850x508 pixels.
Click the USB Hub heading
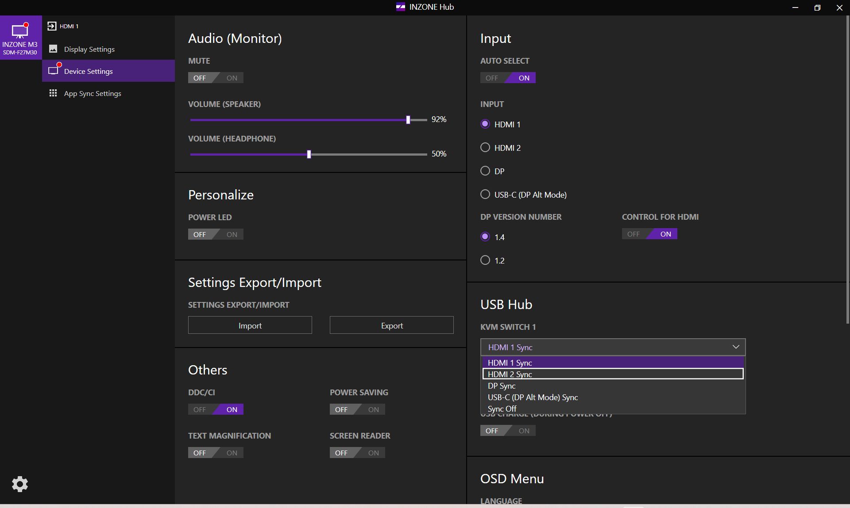coord(506,304)
